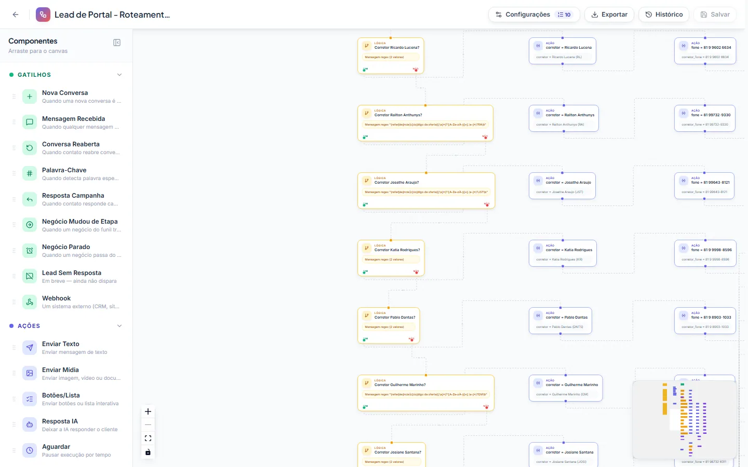Screen dimensions: 748x467
Task: Select the Lead Sem Resposta icon
Action: tap(30, 277)
